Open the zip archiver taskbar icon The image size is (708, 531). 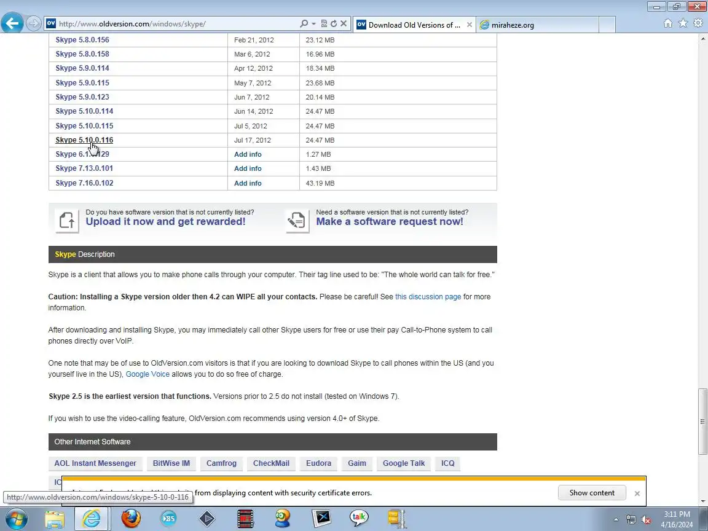[398, 519]
